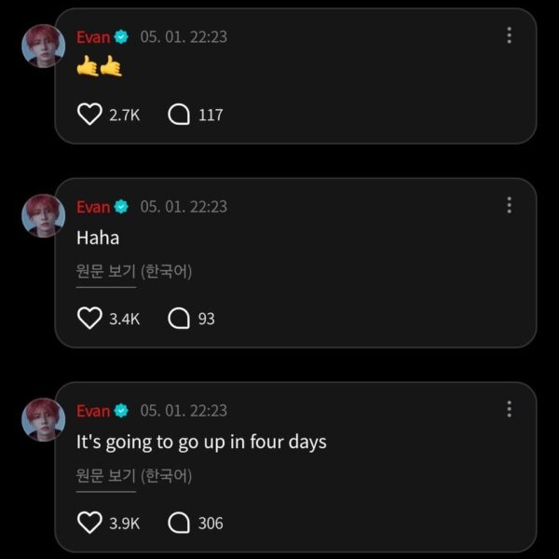Click the "It's going to go up" text

pyautogui.click(x=201, y=442)
